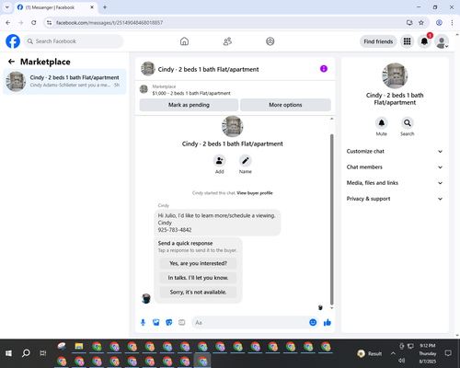Expand the Privacy & support section

click(x=395, y=199)
